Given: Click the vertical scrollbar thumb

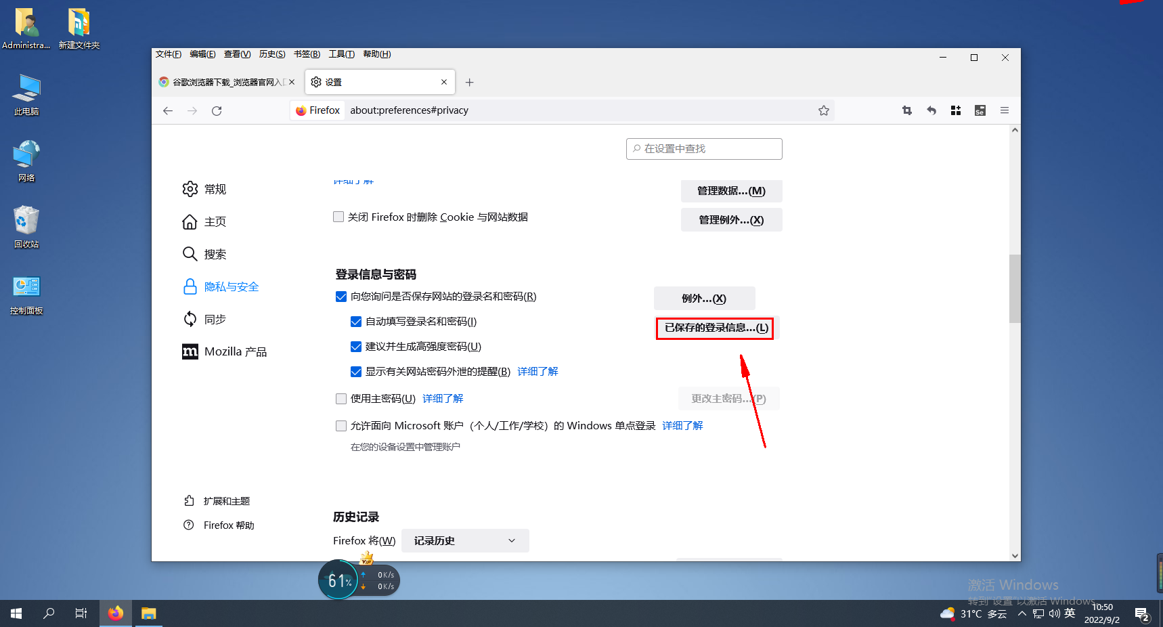Looking at the screenshot, I should (x=1014, y=289).
